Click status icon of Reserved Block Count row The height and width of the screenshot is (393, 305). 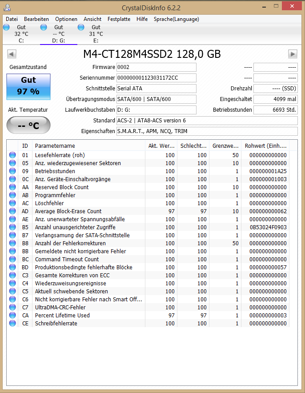pyautogui.click(x=12, y=187)
